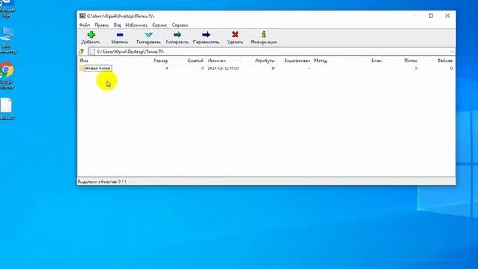Close the 7-Zip window
478x269 pixels.
tap(447, 16)
